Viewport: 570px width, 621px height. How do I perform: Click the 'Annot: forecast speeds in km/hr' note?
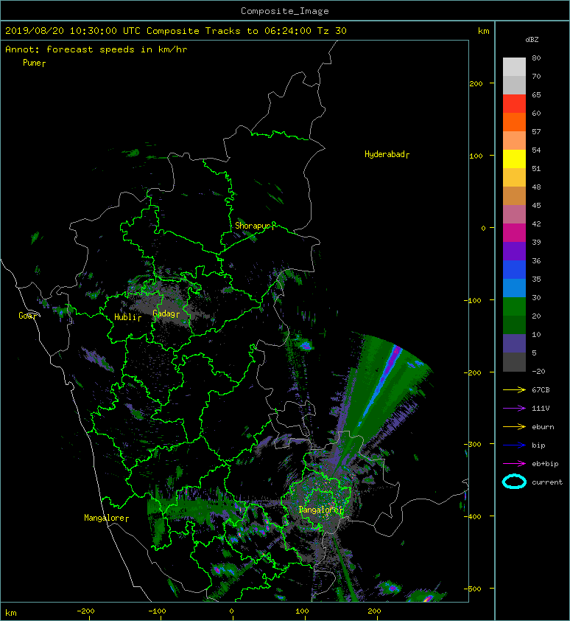click(x=96, y=49)
